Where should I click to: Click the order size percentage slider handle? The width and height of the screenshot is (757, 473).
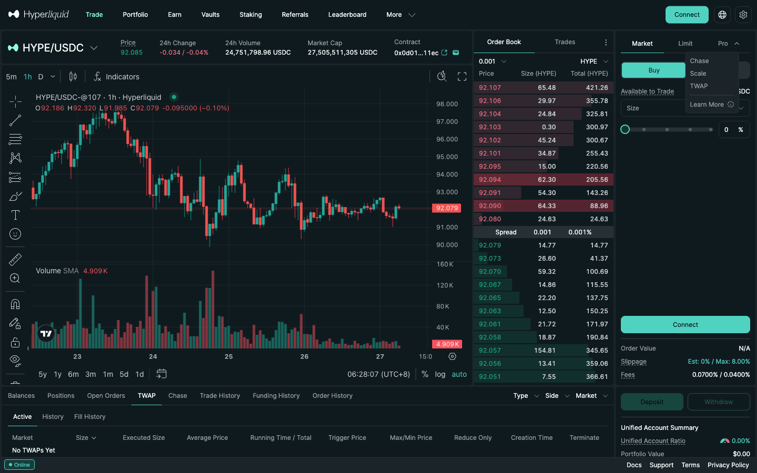(x=625, y=129)
